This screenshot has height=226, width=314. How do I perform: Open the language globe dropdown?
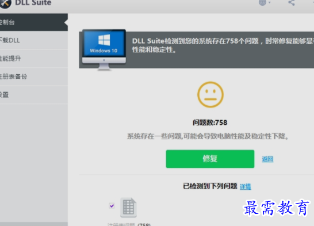coord(265,3)
